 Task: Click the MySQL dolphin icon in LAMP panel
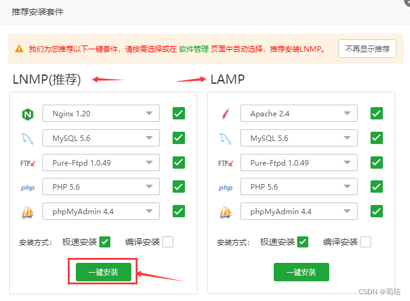click(226, 138)
